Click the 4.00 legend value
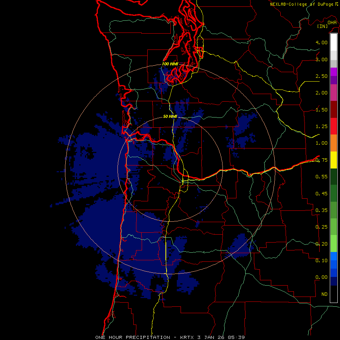 pyautogui.click(x=321, y=42)
